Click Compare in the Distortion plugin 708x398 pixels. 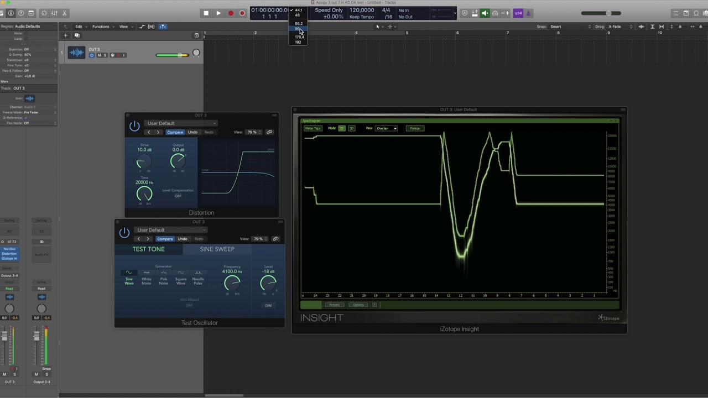point(175,132)
